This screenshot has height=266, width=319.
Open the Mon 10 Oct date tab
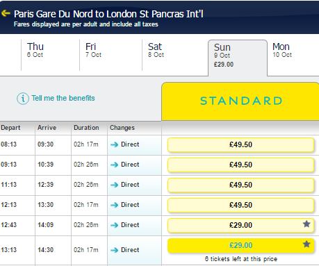click(x=293, y=55)
